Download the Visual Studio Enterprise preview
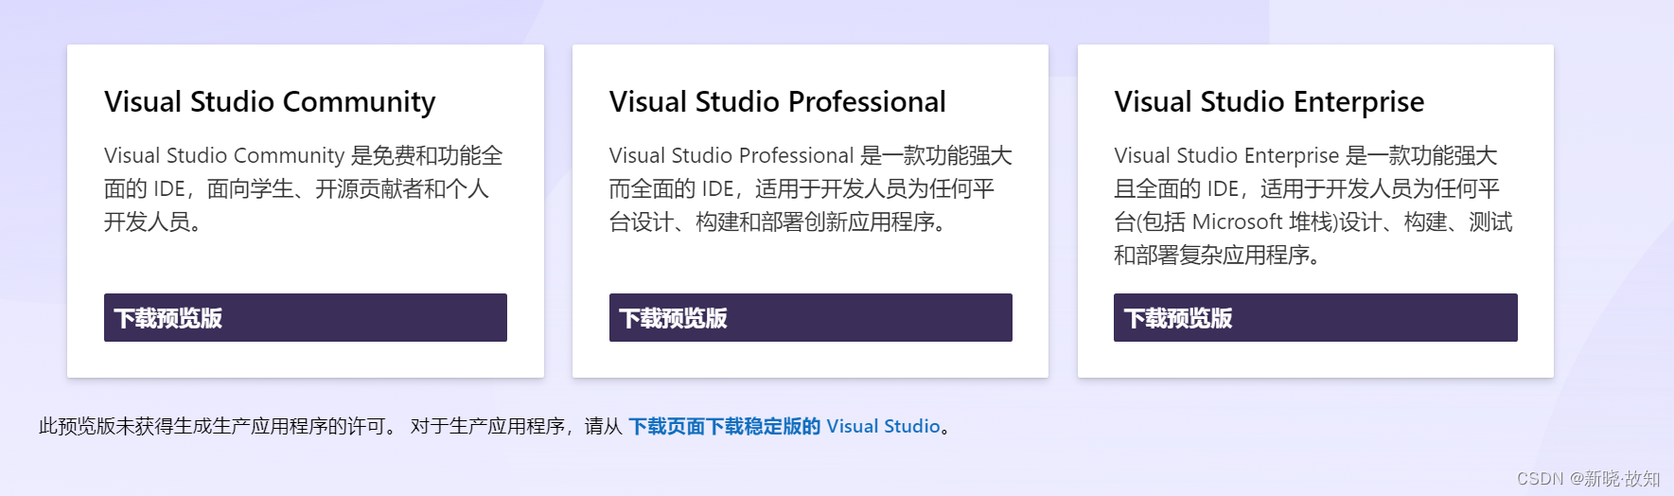Screen dimensions: 1674x496 [1315, 317]
